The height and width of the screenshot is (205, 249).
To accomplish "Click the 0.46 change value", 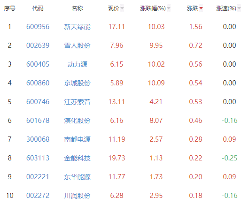I will tap(195, 121).
